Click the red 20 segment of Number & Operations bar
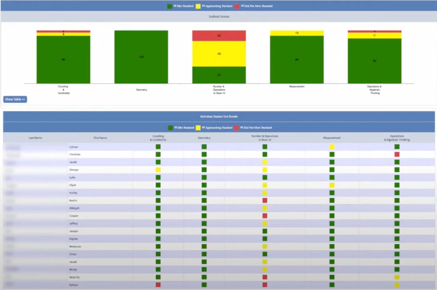Screen dimensions: 437x290 click(219, 36)
